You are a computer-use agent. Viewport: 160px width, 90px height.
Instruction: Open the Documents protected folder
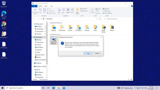(x=62, y=28)
